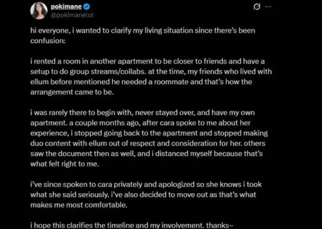The height and width of the screenshot is (229, 322).
Task: Click the opening line starting 'hi everyone'
Action: click(x=142, y=36)
